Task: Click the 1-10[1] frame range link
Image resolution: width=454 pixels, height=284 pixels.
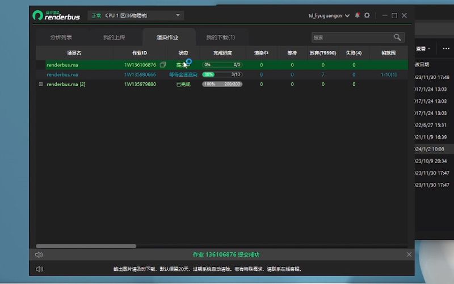Action: pos(388,74)
